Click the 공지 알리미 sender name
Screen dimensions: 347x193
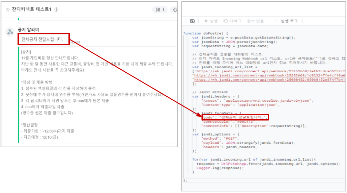(28, 30)
